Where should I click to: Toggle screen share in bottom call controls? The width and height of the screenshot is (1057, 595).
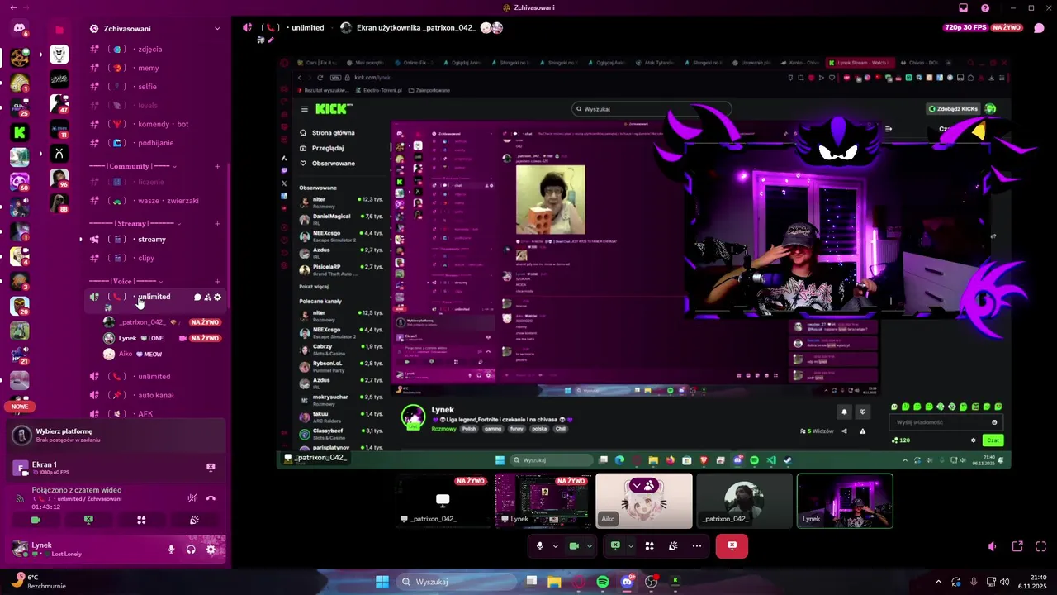pyautogui.click(x=615, y=546)
